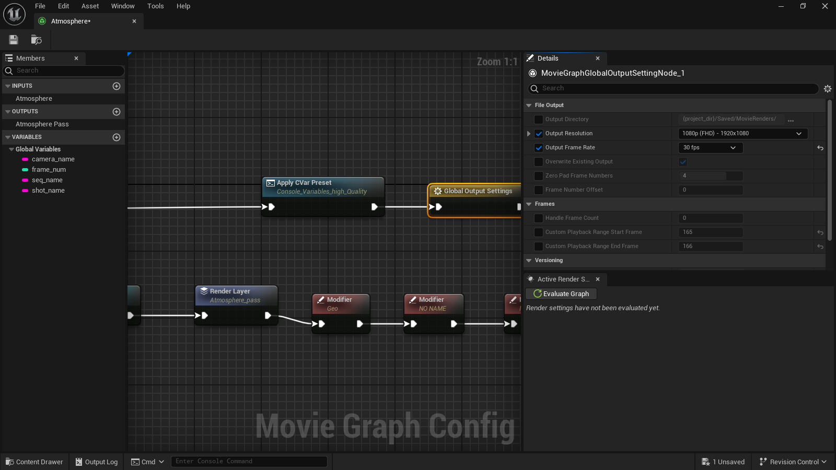Open the Output Log
The width and height of the screenshot is (836, 470).
(x=97, y=462)
